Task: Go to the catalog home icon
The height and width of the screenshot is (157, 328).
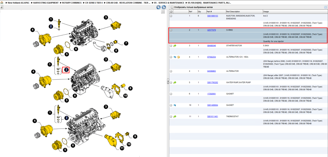Action: [2, 3]
